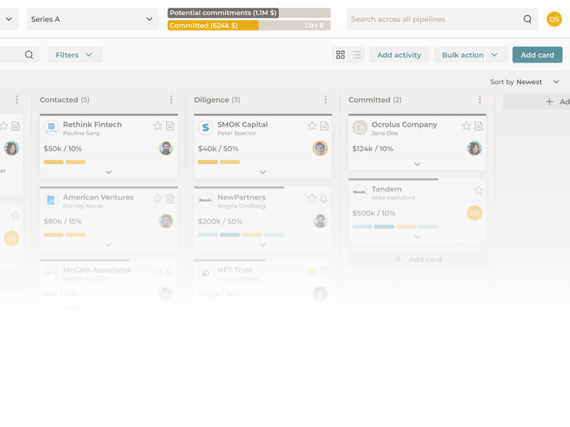Click the bell icon on NewPartners card

click(323, 199)
